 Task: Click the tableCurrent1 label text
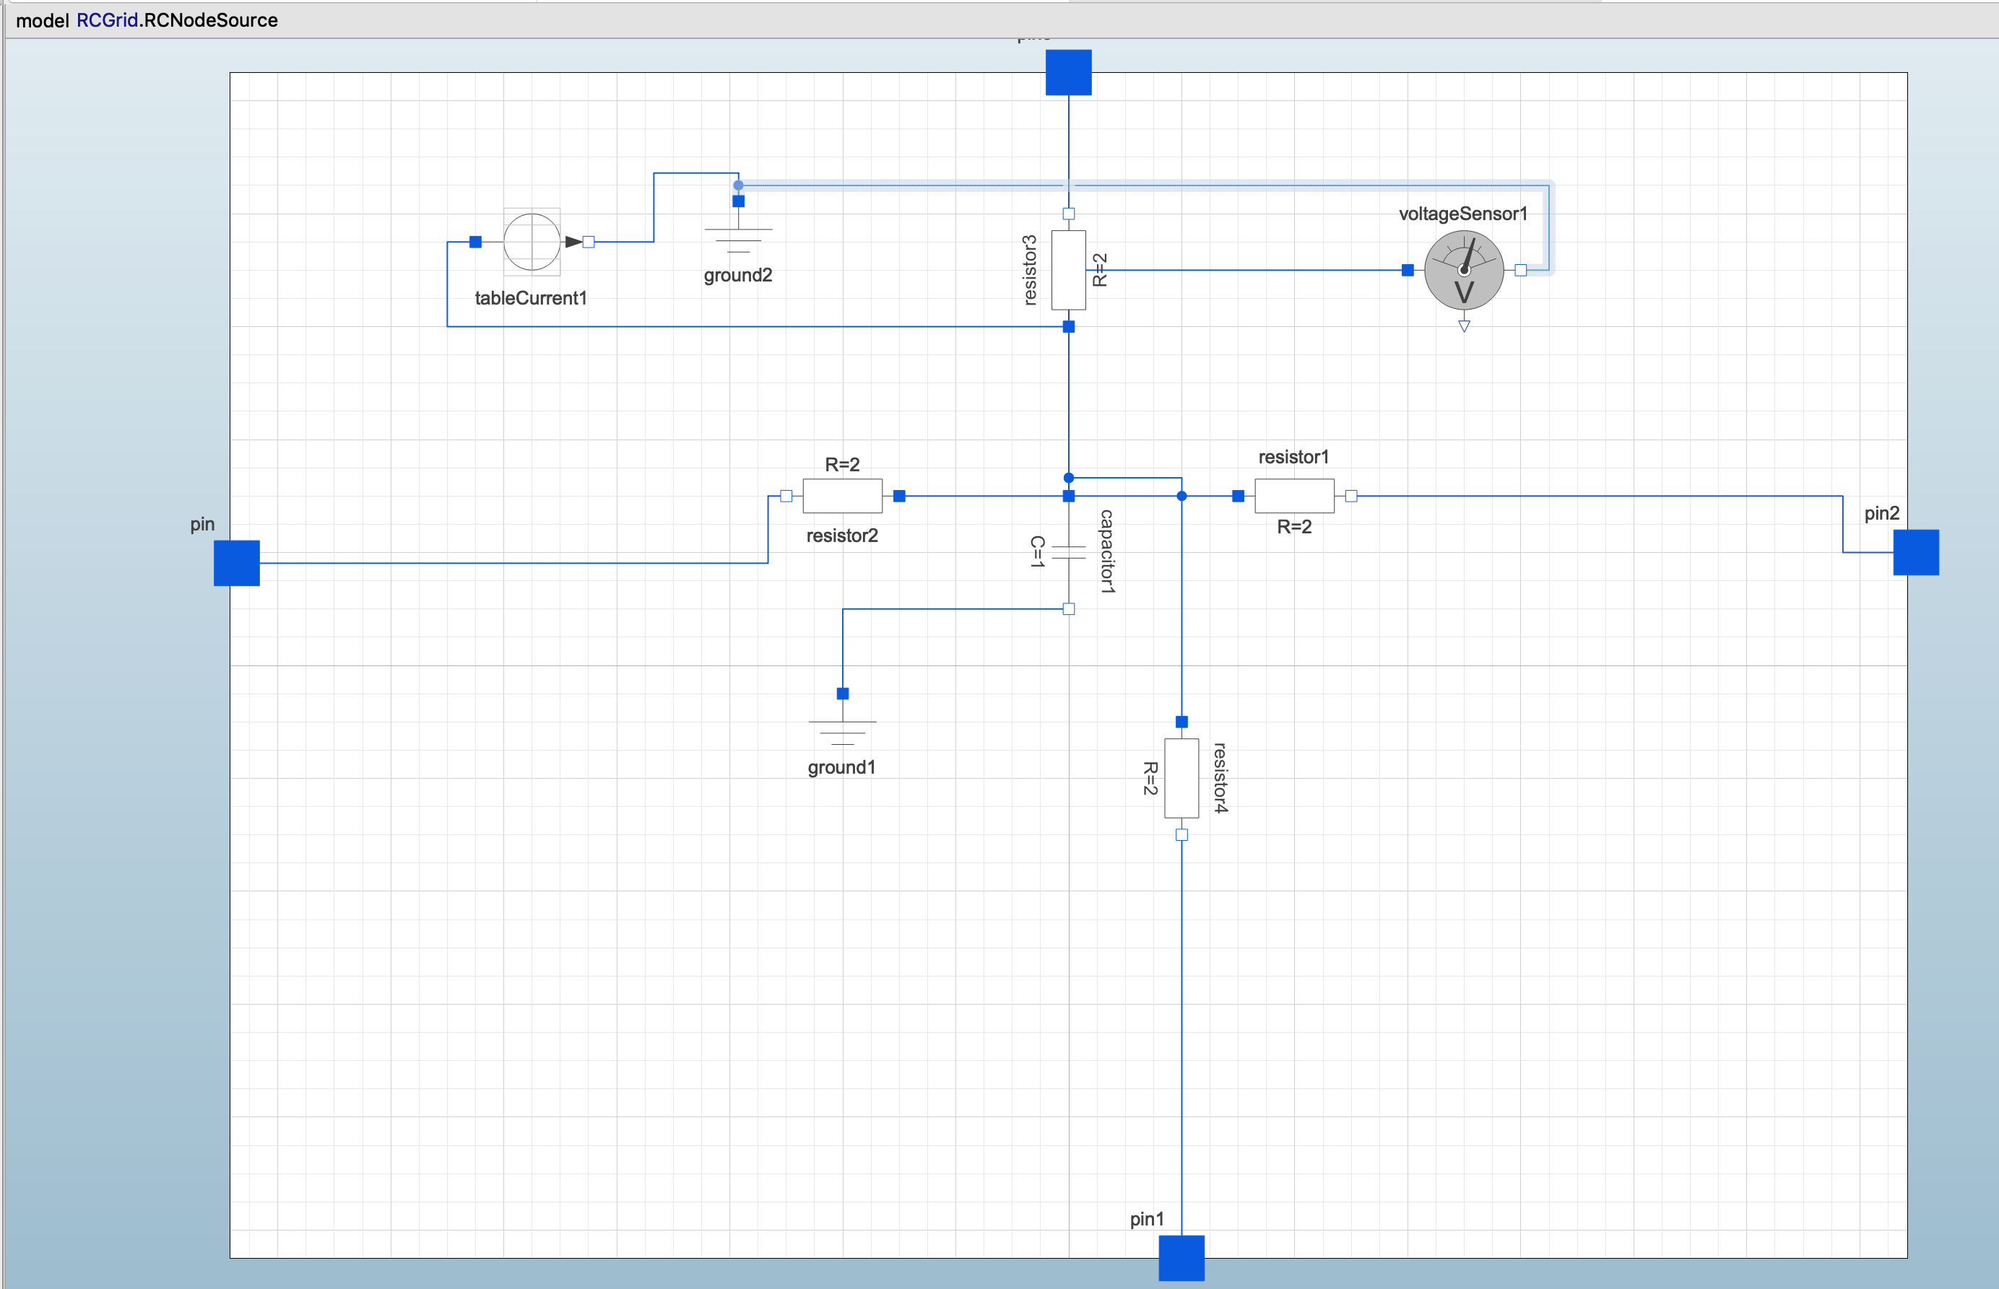pos(531,298)
